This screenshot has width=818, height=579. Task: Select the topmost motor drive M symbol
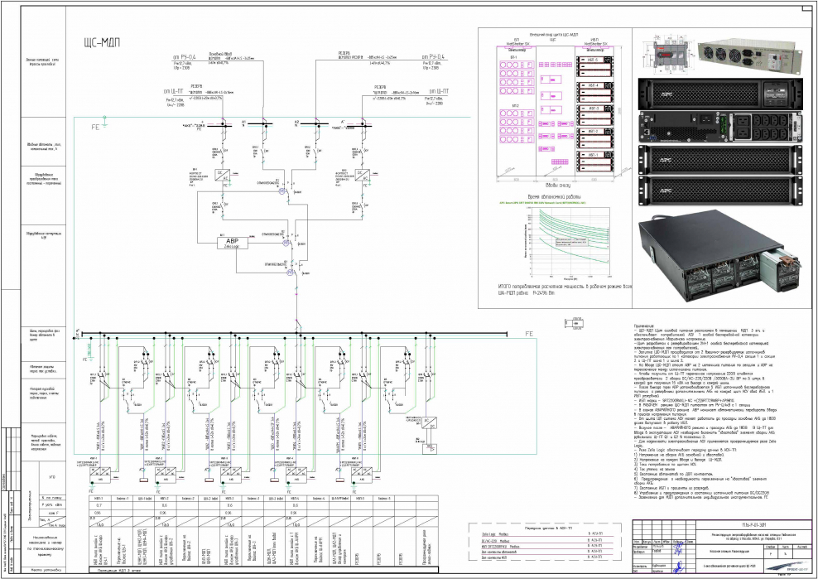(281, 192)
